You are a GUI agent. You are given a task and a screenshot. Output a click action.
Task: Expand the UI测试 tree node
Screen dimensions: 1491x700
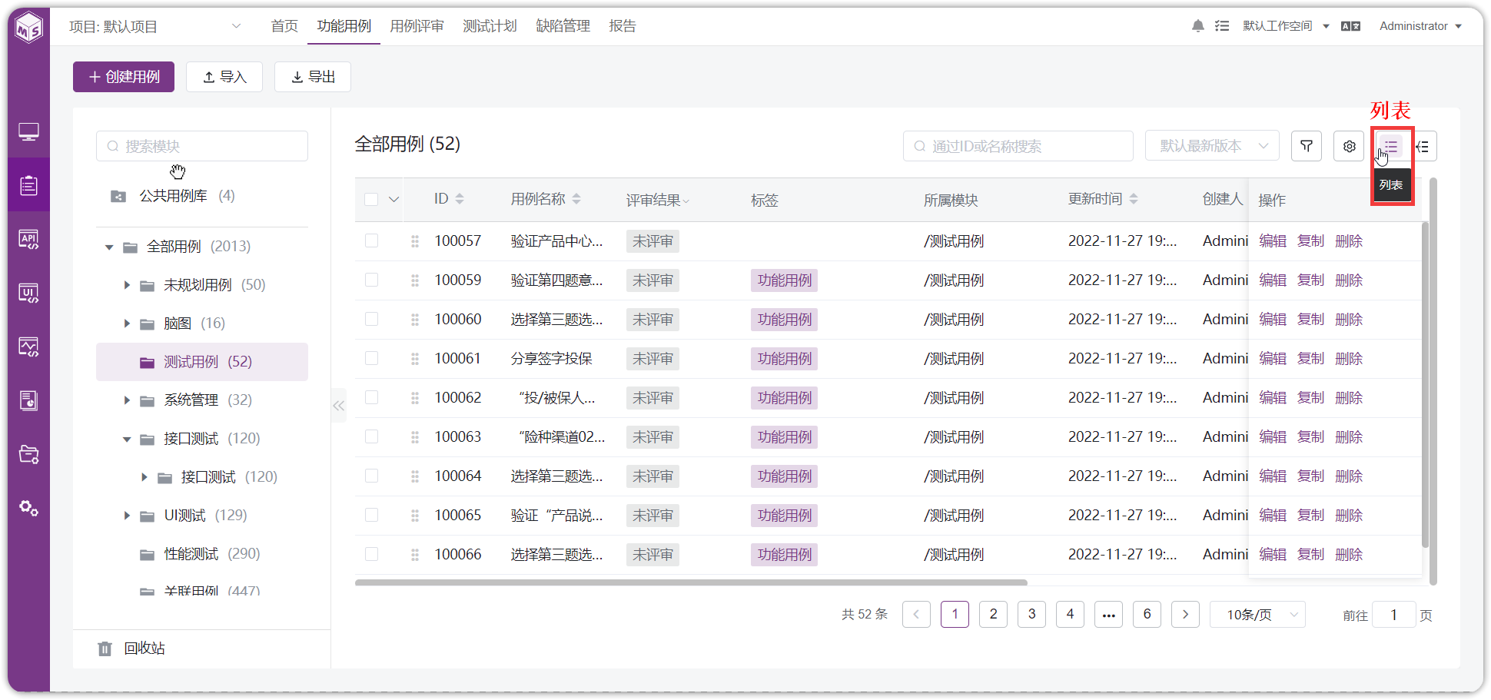pyautogui.click(x=127, y=516)
